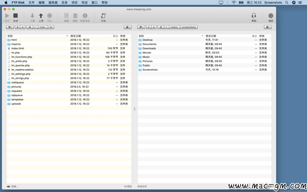Screen dimensions: 307x192
Task: Click the Stop transfer icon
Action: tap(50, 16)
